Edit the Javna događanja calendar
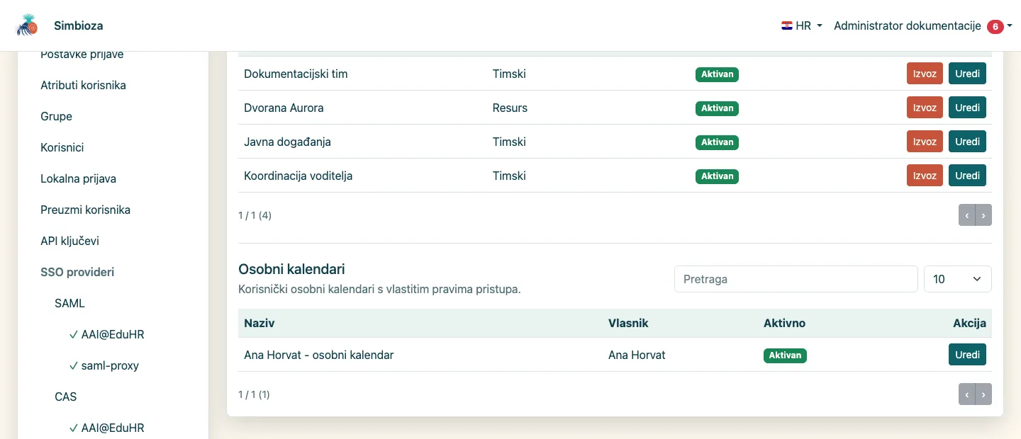Screen dimensions: 1021x439 [x=967, y=142]
